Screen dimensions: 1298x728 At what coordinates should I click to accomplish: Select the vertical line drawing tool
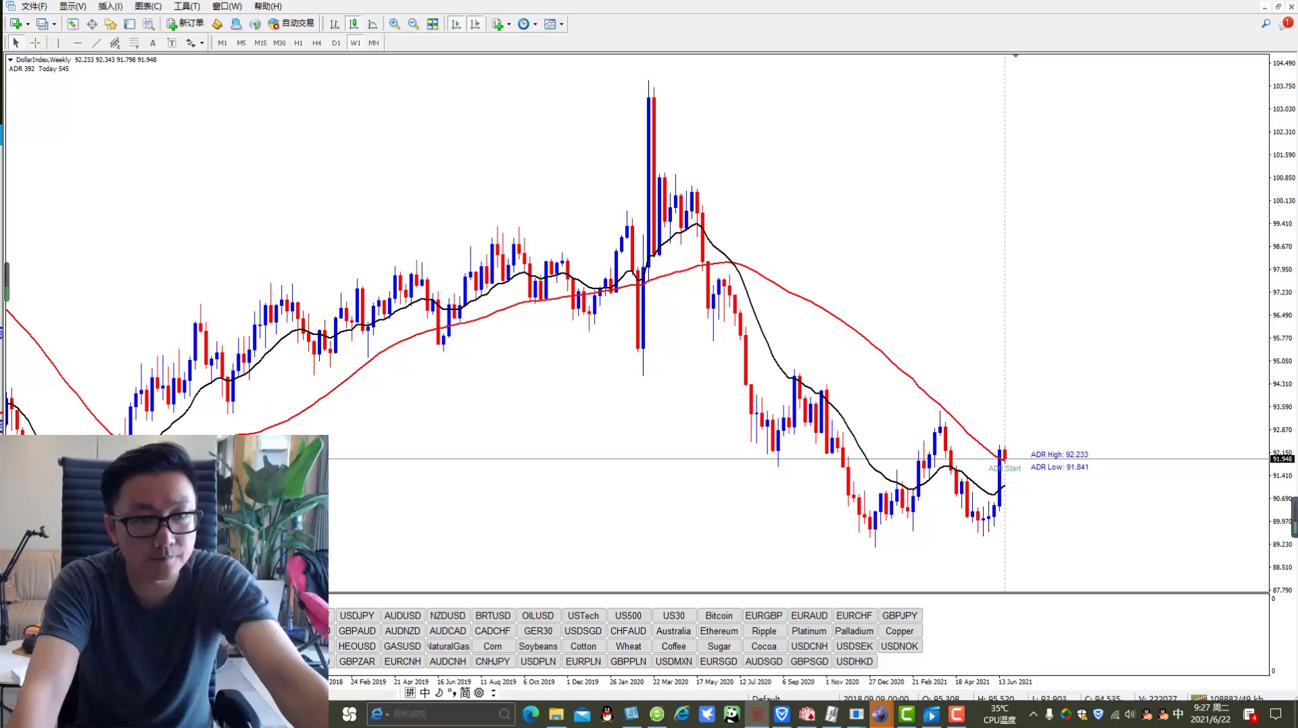coord(58,43)
